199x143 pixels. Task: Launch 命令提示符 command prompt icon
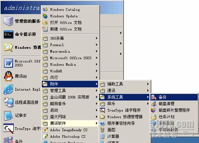coord(8,34)
